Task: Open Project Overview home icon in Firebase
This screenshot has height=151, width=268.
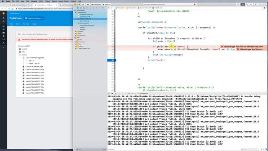Action: coord(3,18)
